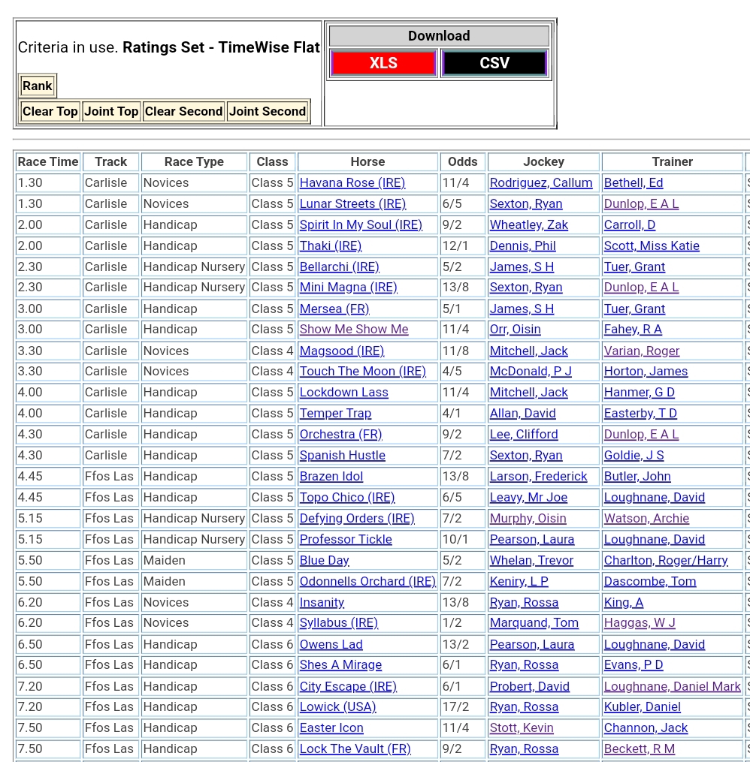Open trainer Loughnane, Daniel Mark page

[672, 686]
